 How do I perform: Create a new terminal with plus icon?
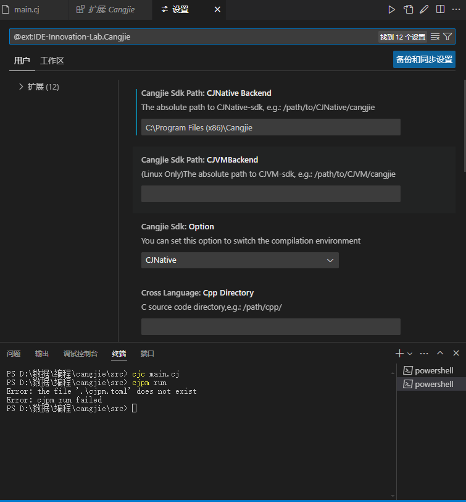[x=399, y=353]
